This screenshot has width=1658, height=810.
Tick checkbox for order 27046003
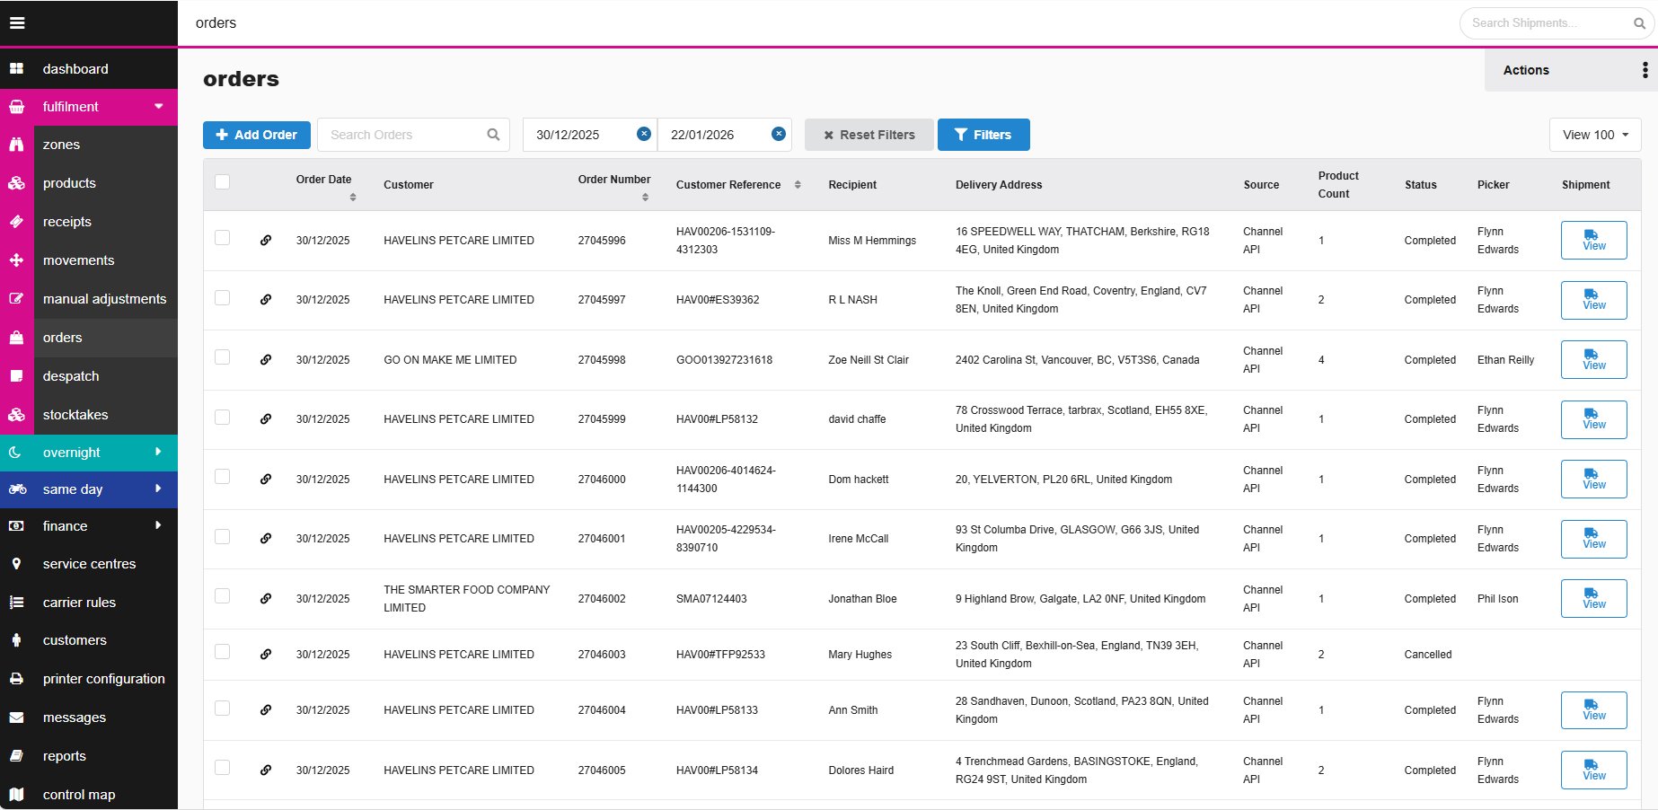tap(223, 652)
